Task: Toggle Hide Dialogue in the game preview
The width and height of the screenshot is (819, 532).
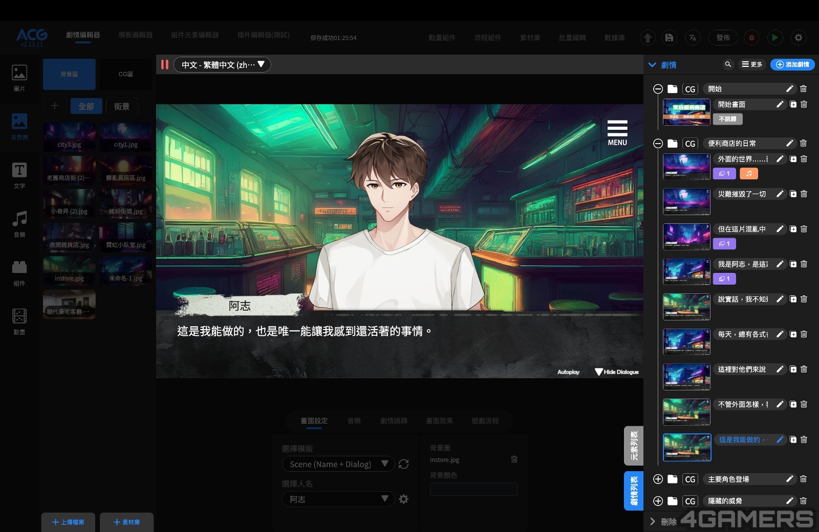Action: tap(617, 372)
